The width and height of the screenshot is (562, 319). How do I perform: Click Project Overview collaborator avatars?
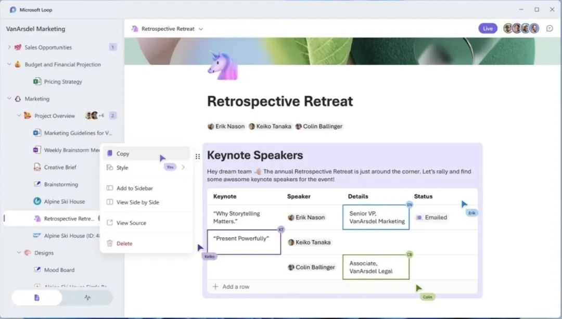click(94, 116)
